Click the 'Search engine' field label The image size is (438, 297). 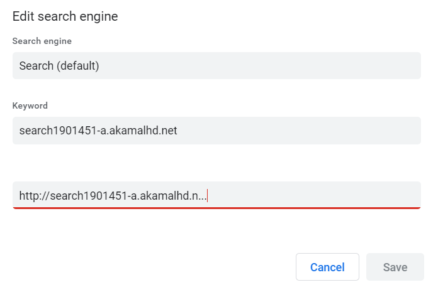42,41
